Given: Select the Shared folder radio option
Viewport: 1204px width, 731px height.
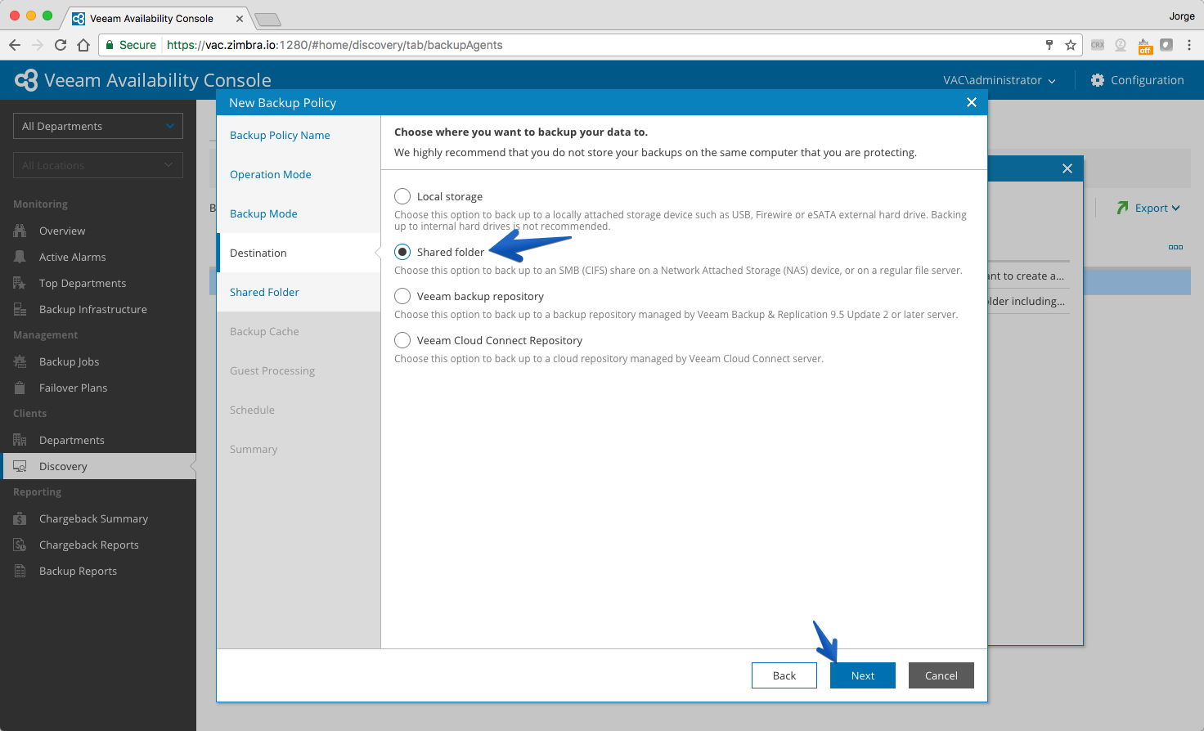Looking at the screenshot, I should pos(402,252).
